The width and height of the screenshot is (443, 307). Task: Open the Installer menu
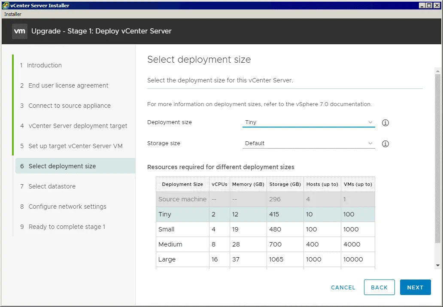(x=13, y=14)
